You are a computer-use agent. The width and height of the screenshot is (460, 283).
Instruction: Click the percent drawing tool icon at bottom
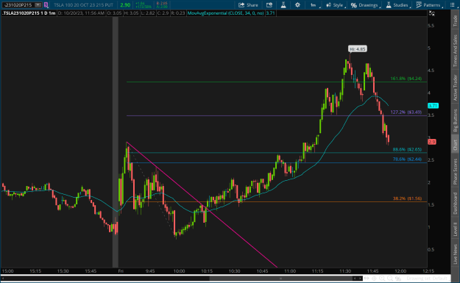pos(397,279)
